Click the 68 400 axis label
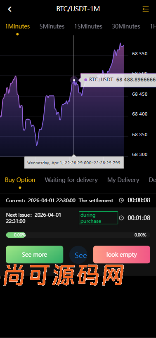 140,114
